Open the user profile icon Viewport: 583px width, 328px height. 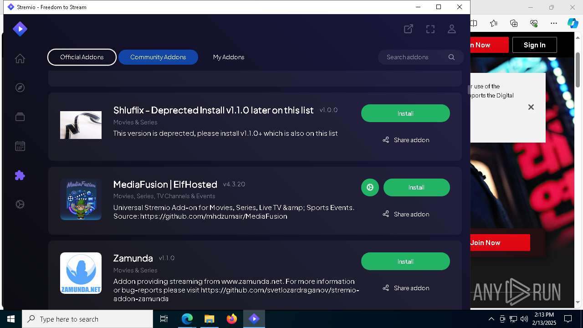452,29
